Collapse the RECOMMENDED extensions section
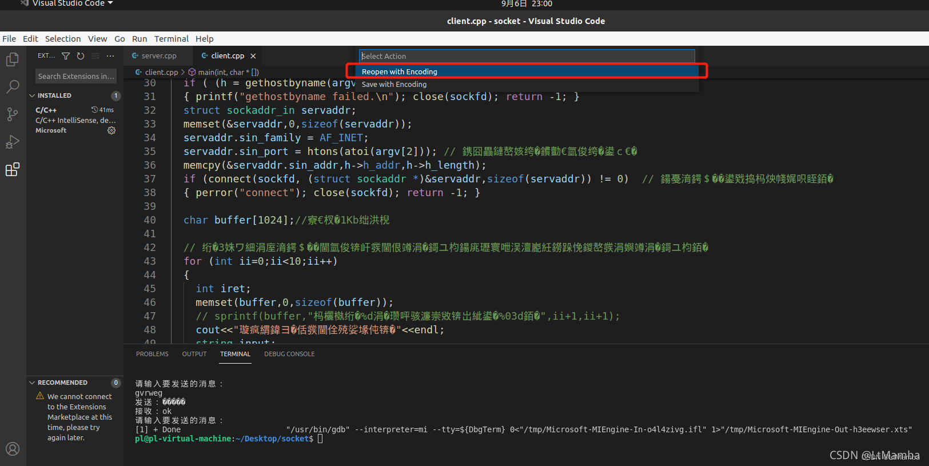This screenshot has width=929, height=466. click(32, 383)
